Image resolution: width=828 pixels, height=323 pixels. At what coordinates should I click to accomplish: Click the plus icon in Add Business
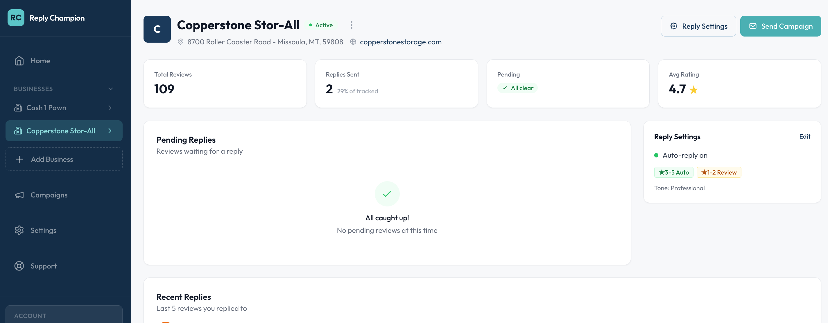pos(19,159)
